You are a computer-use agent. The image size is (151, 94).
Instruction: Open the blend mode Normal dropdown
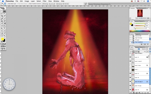135,49
